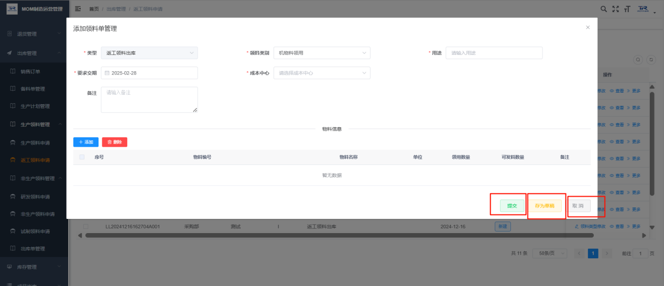Open the 领料类别 dropdown showing 机物料领用
Viewport: 664px width, 286px height.
click(322, 53)
